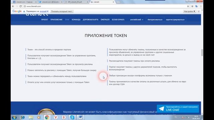Screen dimensions: 214x120
Task: Switch to the Facebook Litenett.com tab
Action: [x=25, y=2]
